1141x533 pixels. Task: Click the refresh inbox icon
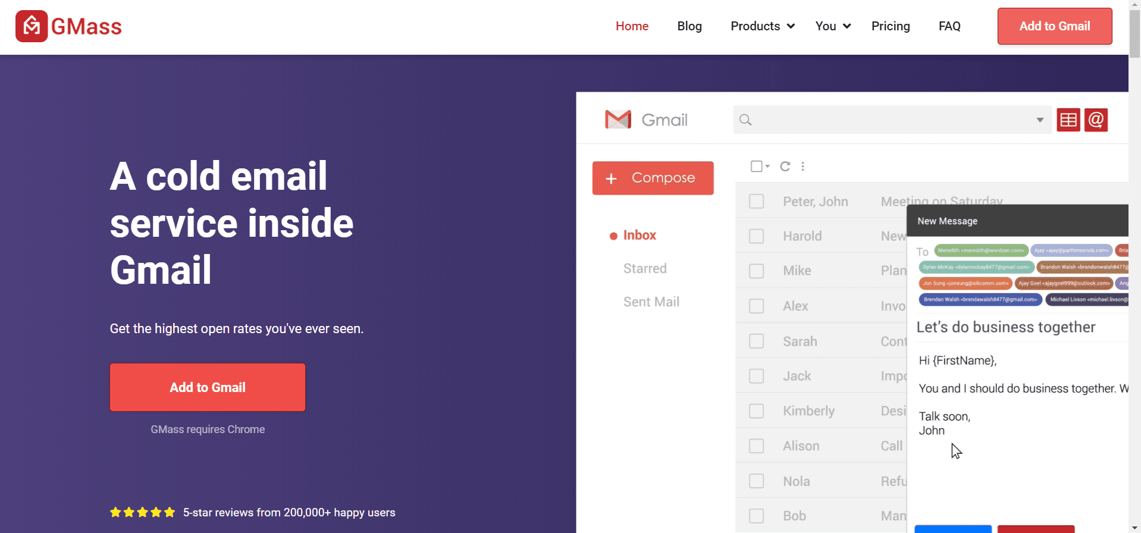pyautogui.click(x=785, y=167)
